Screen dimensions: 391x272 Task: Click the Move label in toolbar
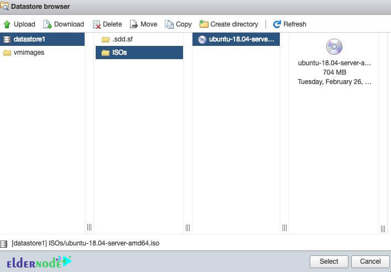pyautogui.click(x=149, y=24)
